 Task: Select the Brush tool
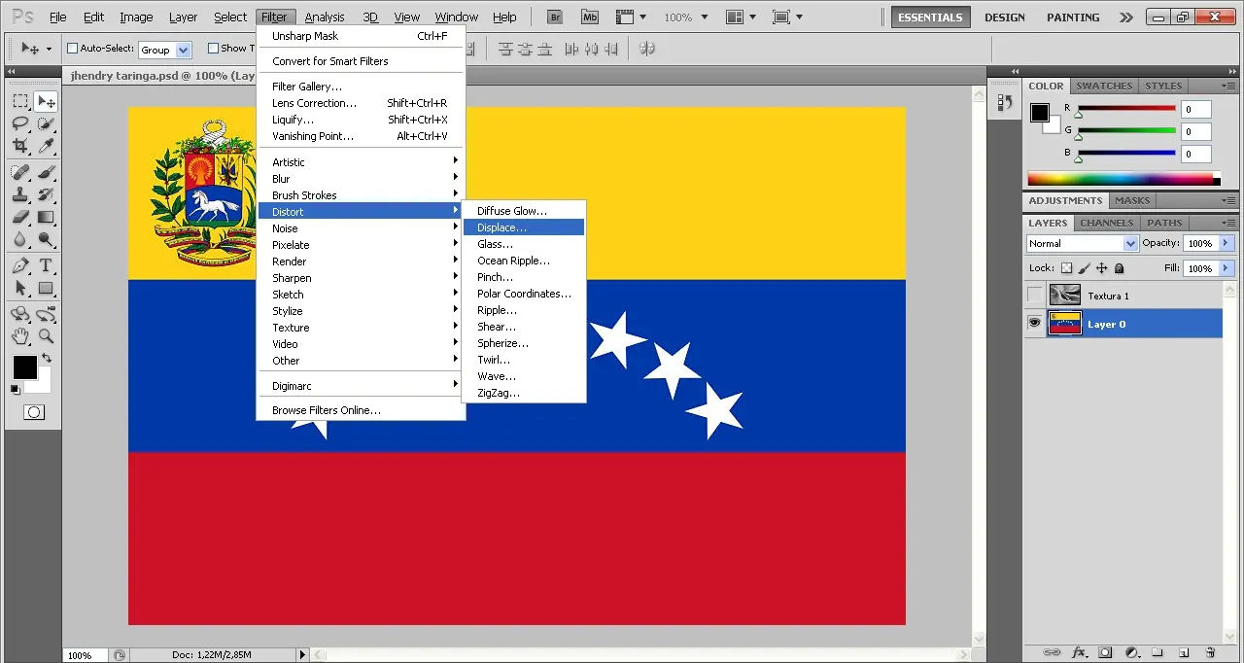tap(46, 172)
